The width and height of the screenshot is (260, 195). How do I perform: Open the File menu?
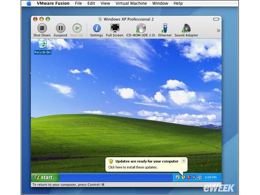coord(78,3)
